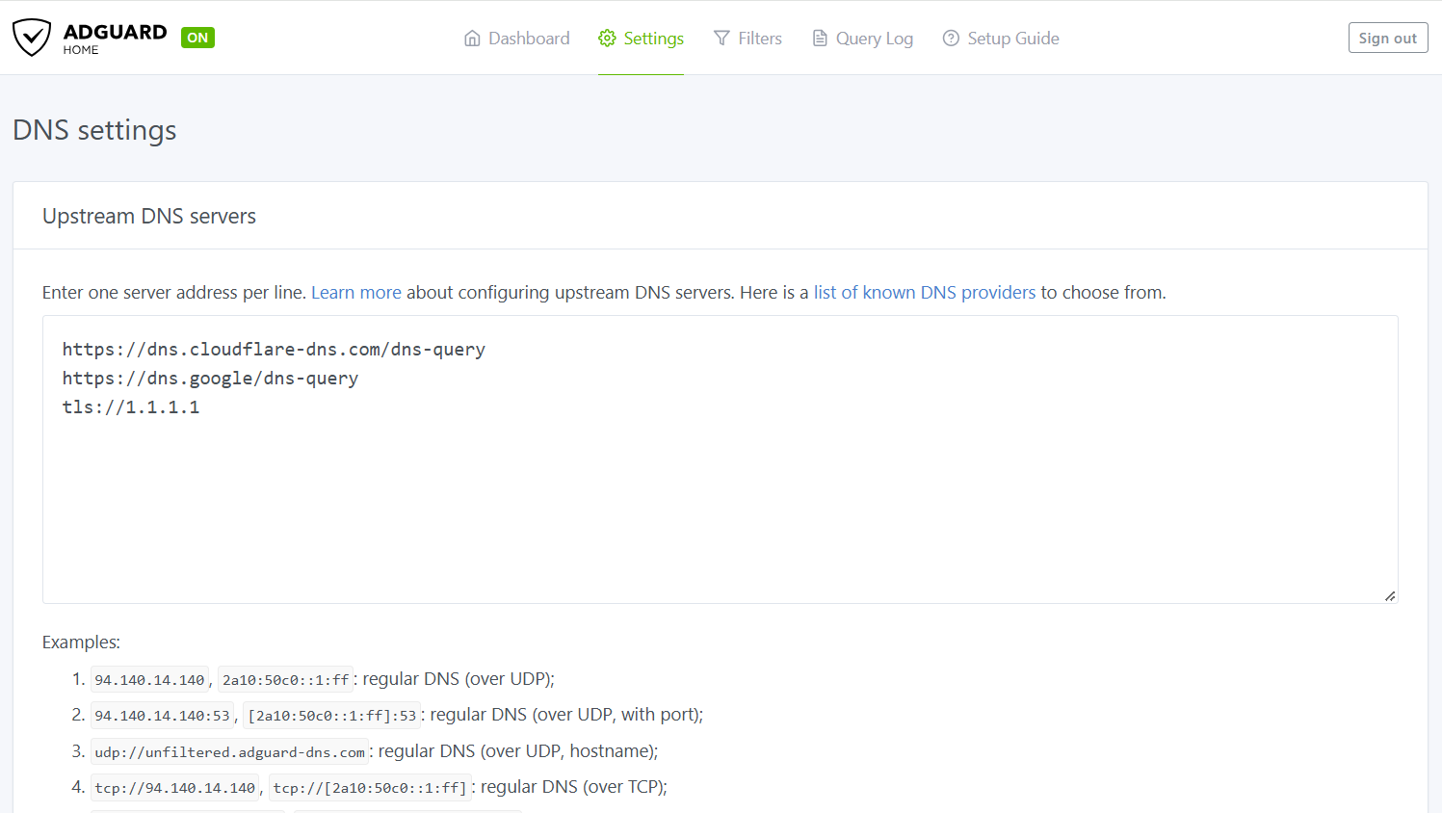Open the Dashboard tab

click(517, 39)
